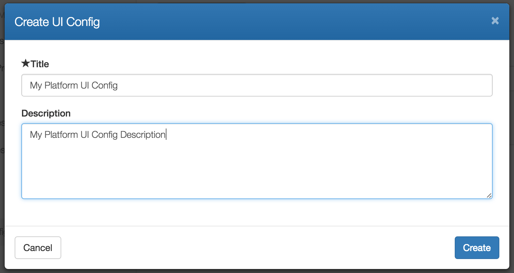This screenshot has height=273, width=514.
Task: Click the Title field label
Action: (40, 64)
